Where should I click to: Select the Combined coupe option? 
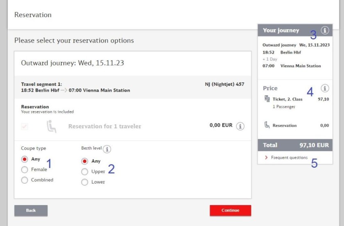tap(25, 180)
